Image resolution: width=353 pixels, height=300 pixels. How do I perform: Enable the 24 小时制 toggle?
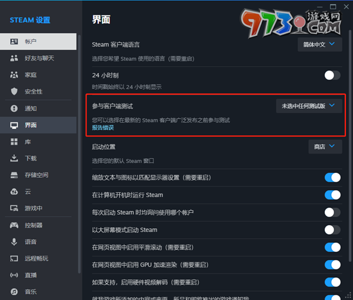click(x=332, y=75)
